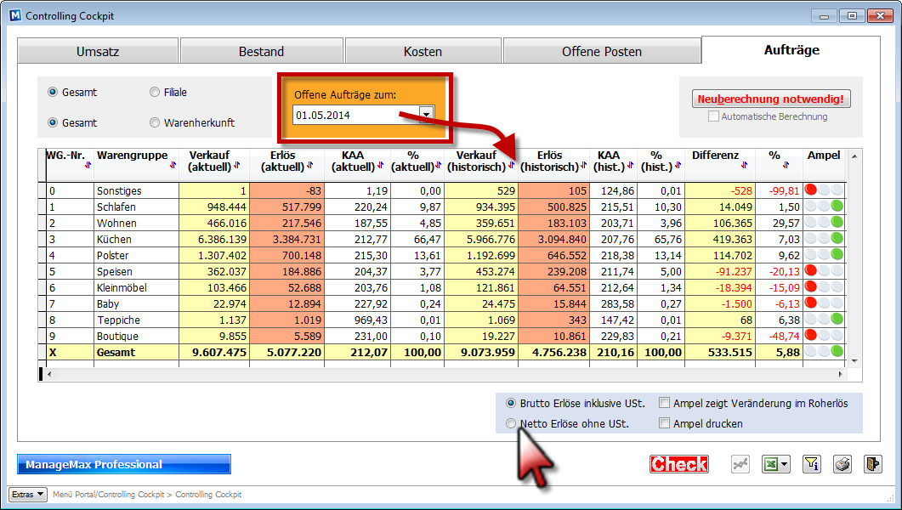
Task: Click the Teppiche Warengruppe cell
Action: pos(136,320)
